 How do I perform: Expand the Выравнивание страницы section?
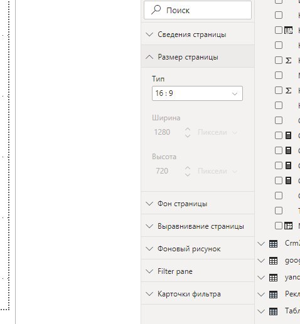point(198,226)
